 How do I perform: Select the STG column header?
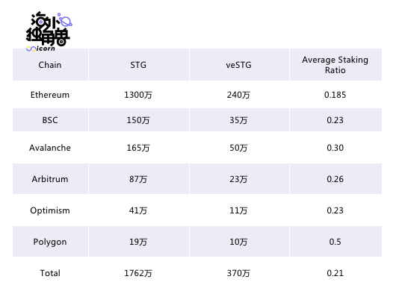pos(138,65)
